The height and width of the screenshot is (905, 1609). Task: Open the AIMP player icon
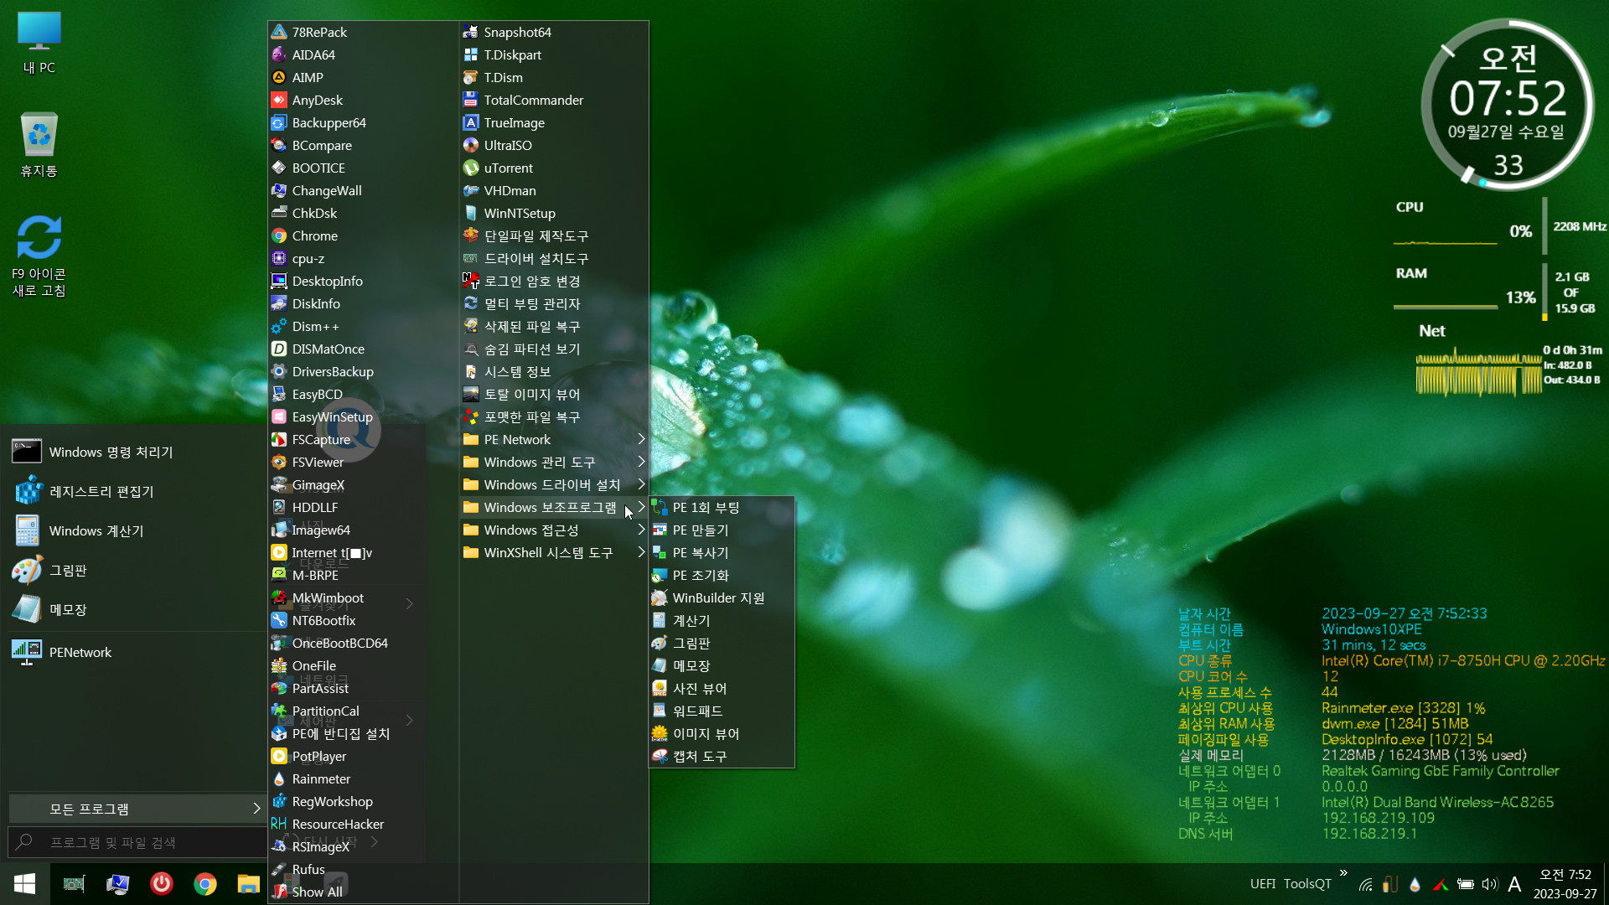click(279, 77)
